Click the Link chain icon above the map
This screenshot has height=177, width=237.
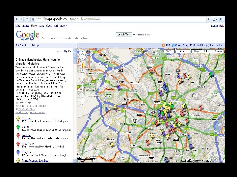(x=218, y=45)
